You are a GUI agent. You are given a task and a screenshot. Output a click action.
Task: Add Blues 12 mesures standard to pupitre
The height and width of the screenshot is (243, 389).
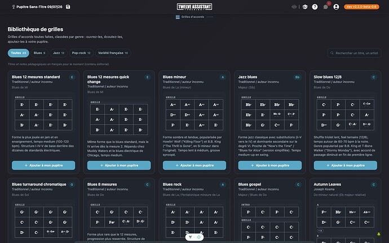pos(43,165)
